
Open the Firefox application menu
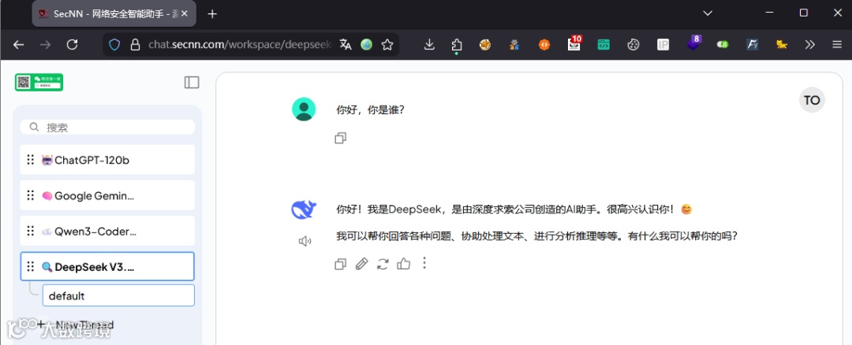[x=837, y=45]
